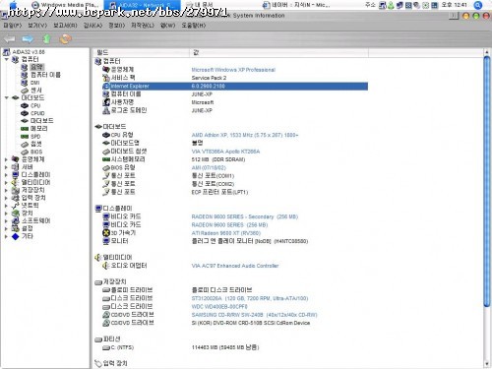This screenshot has height=369, width=492.
Task: Click the 서비스 팩 row icon
Action: (106, 78)
